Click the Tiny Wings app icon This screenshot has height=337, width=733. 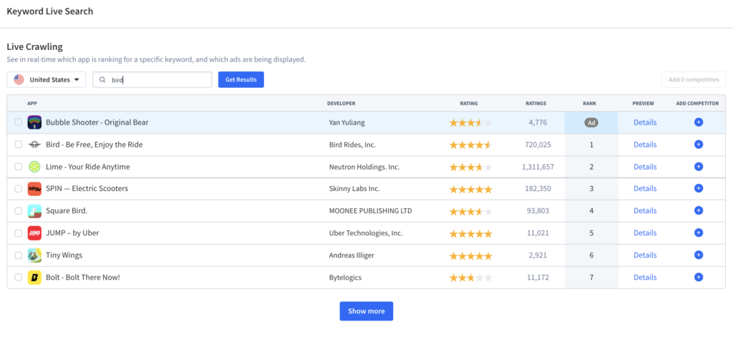pos(34,255)
